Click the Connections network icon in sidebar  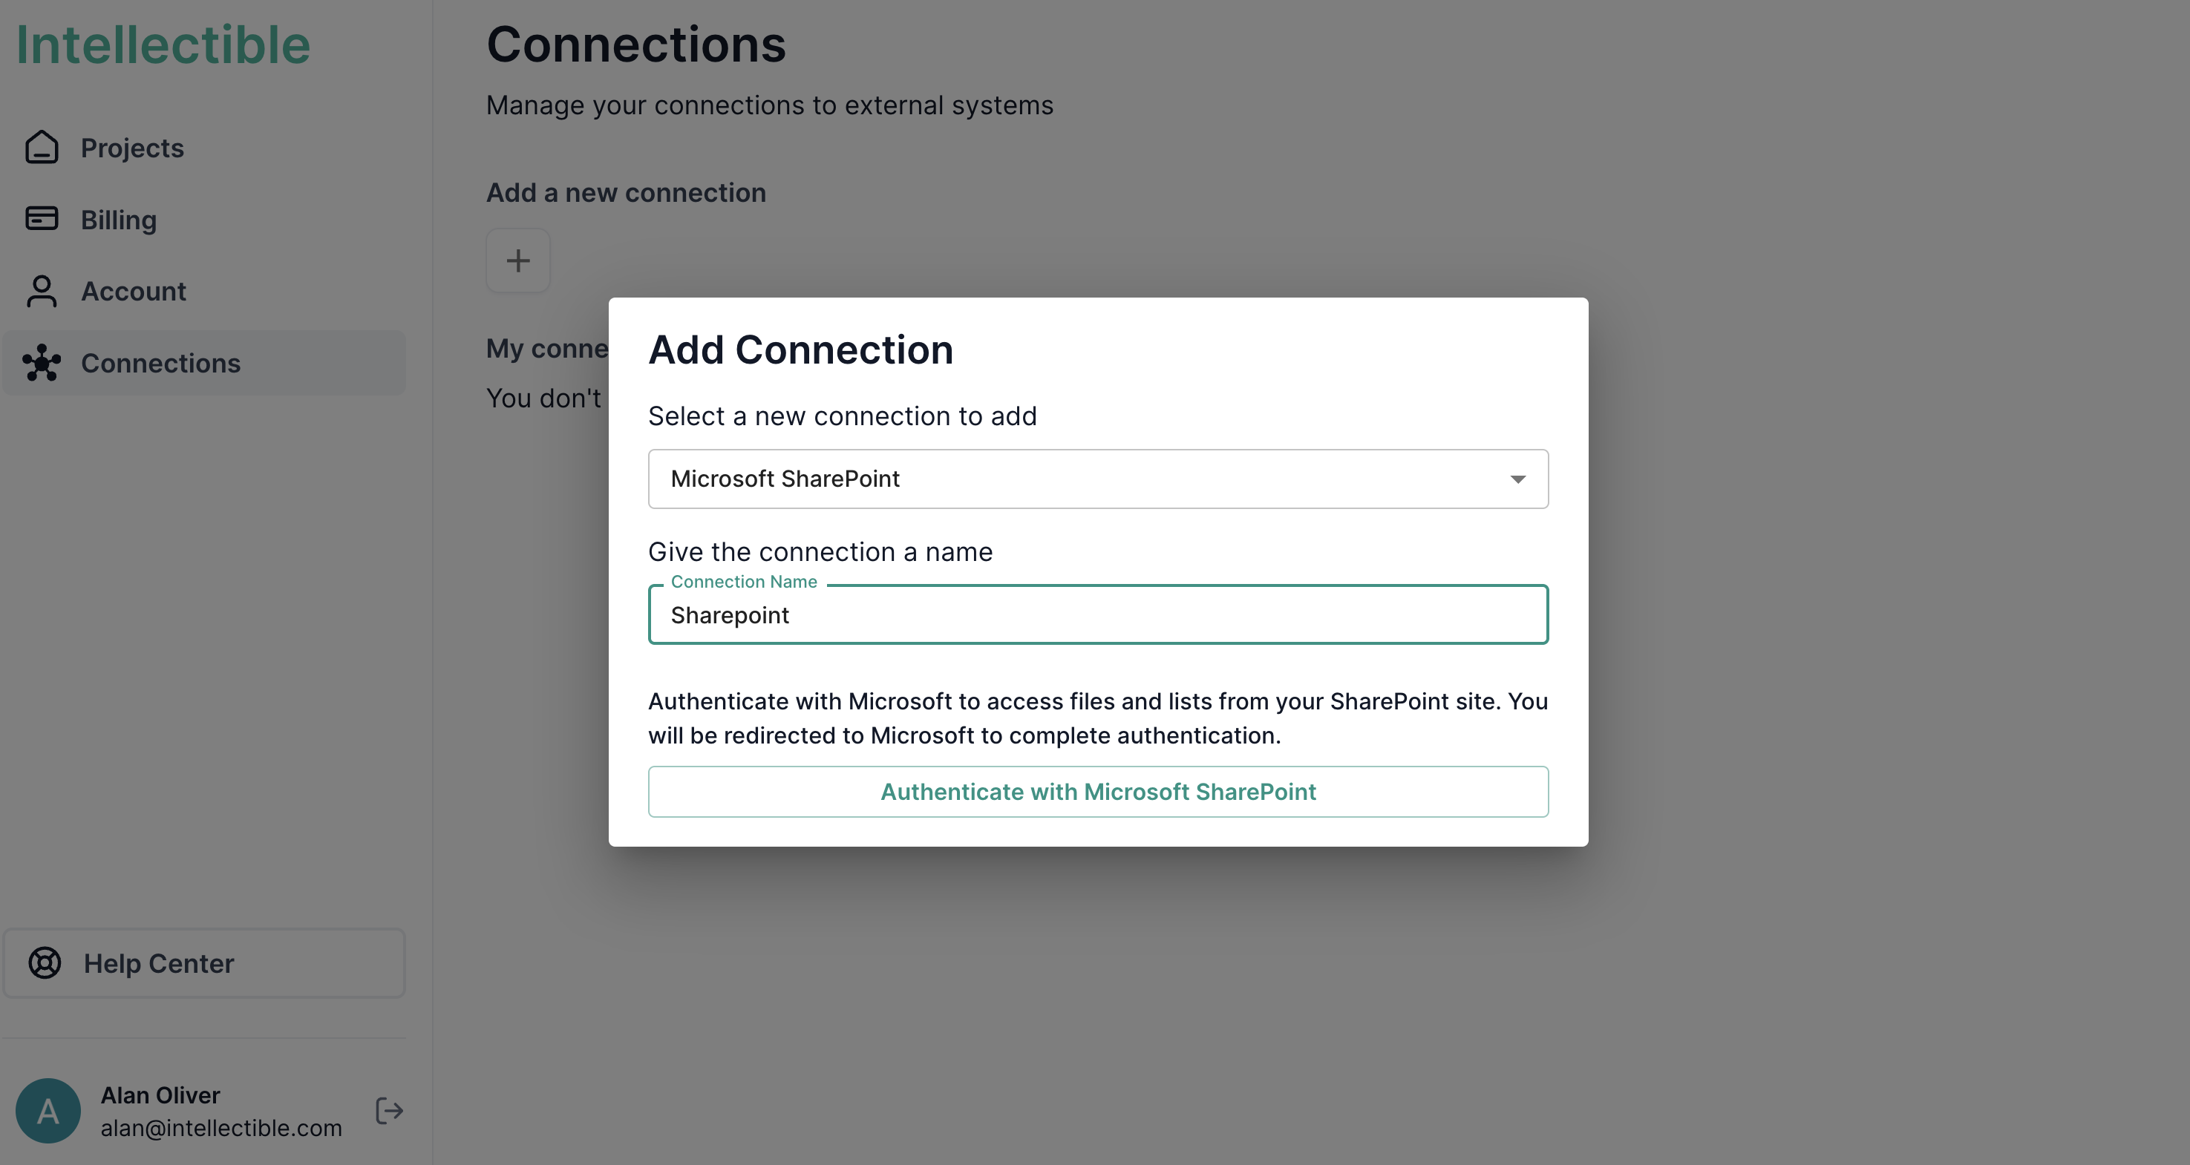pyautogui.click(x=42, y=363)
